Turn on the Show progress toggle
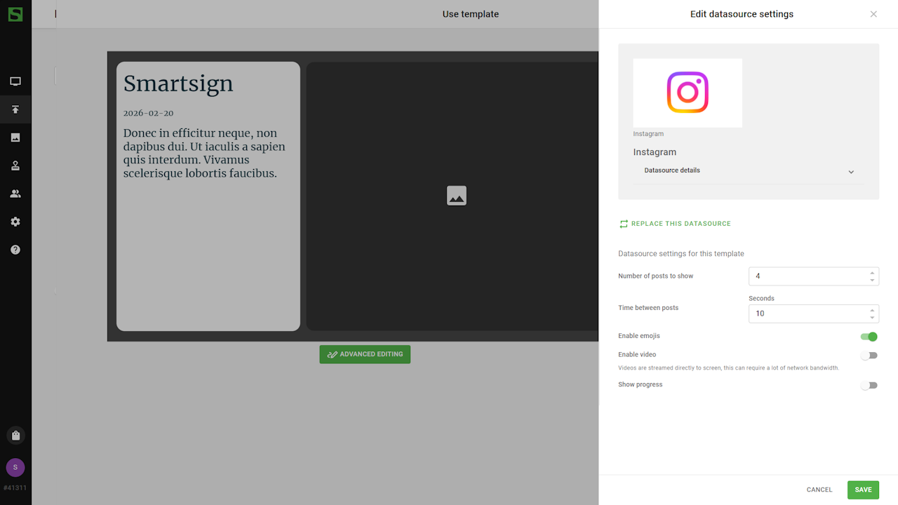This screenshot has width=898, height=505. pos(869,385)
